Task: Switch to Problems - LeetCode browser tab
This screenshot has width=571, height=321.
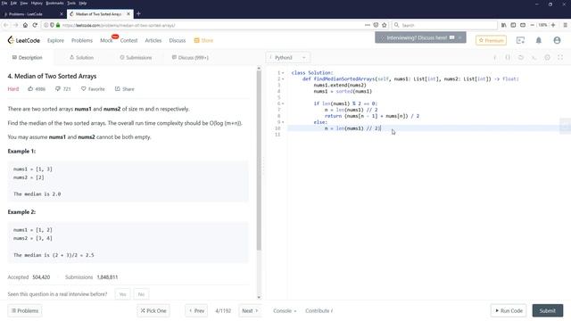Action: (x=32, y=14)
